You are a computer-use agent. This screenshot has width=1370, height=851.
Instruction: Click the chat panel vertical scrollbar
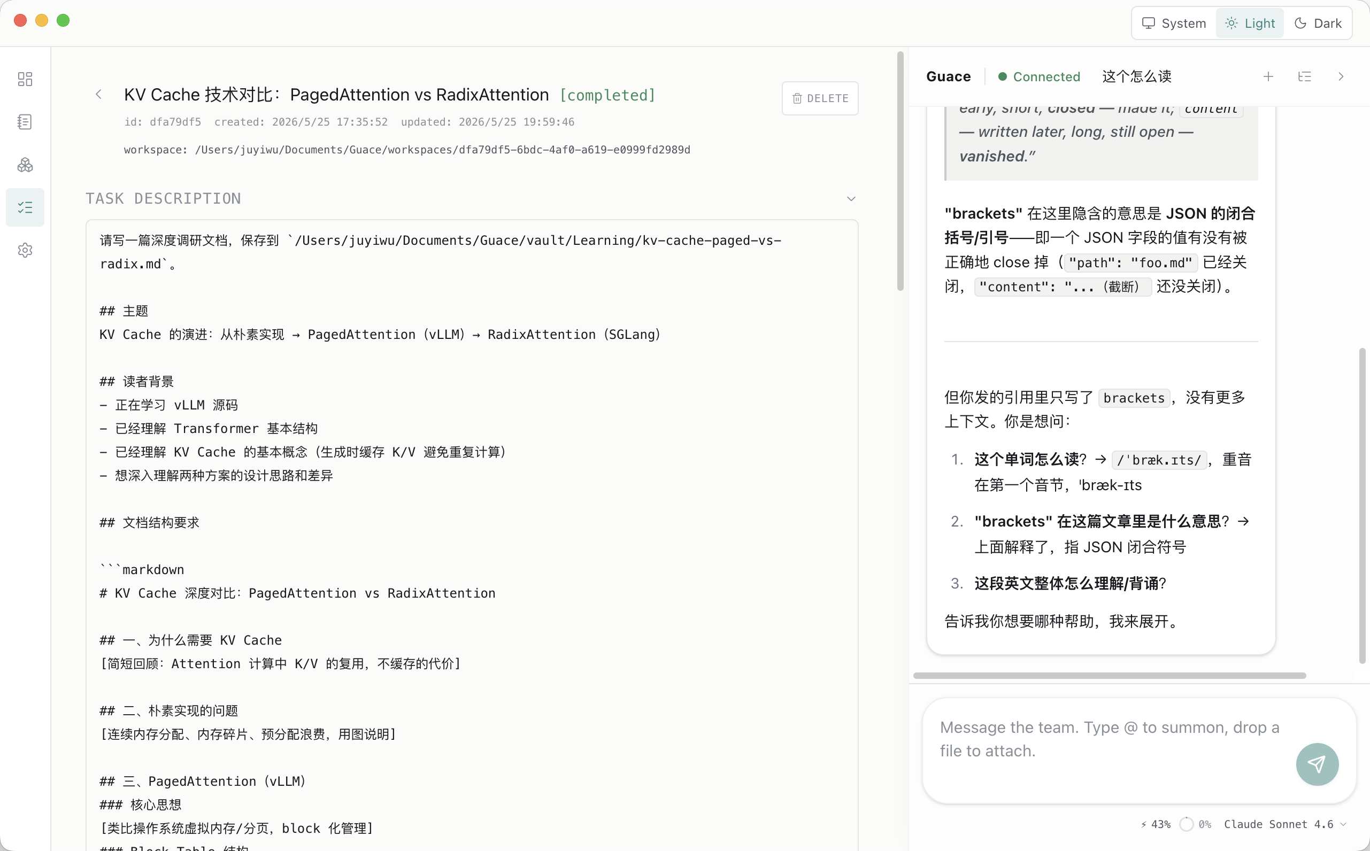coord(1361,506)
